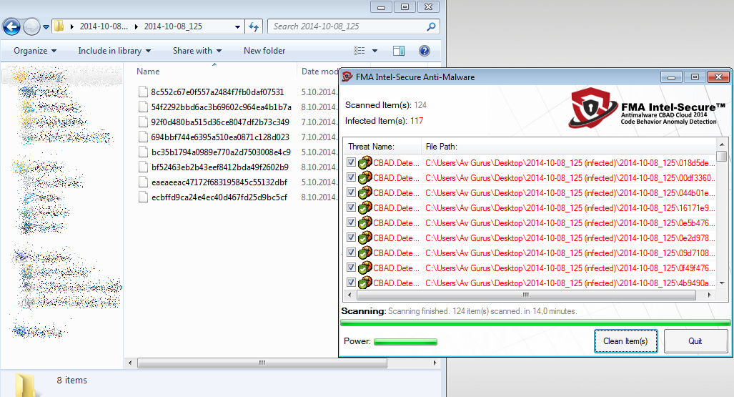Click threat icon in row 044b01e
Viewport: 734px width, 397px height.
click(x=365, y=192)
